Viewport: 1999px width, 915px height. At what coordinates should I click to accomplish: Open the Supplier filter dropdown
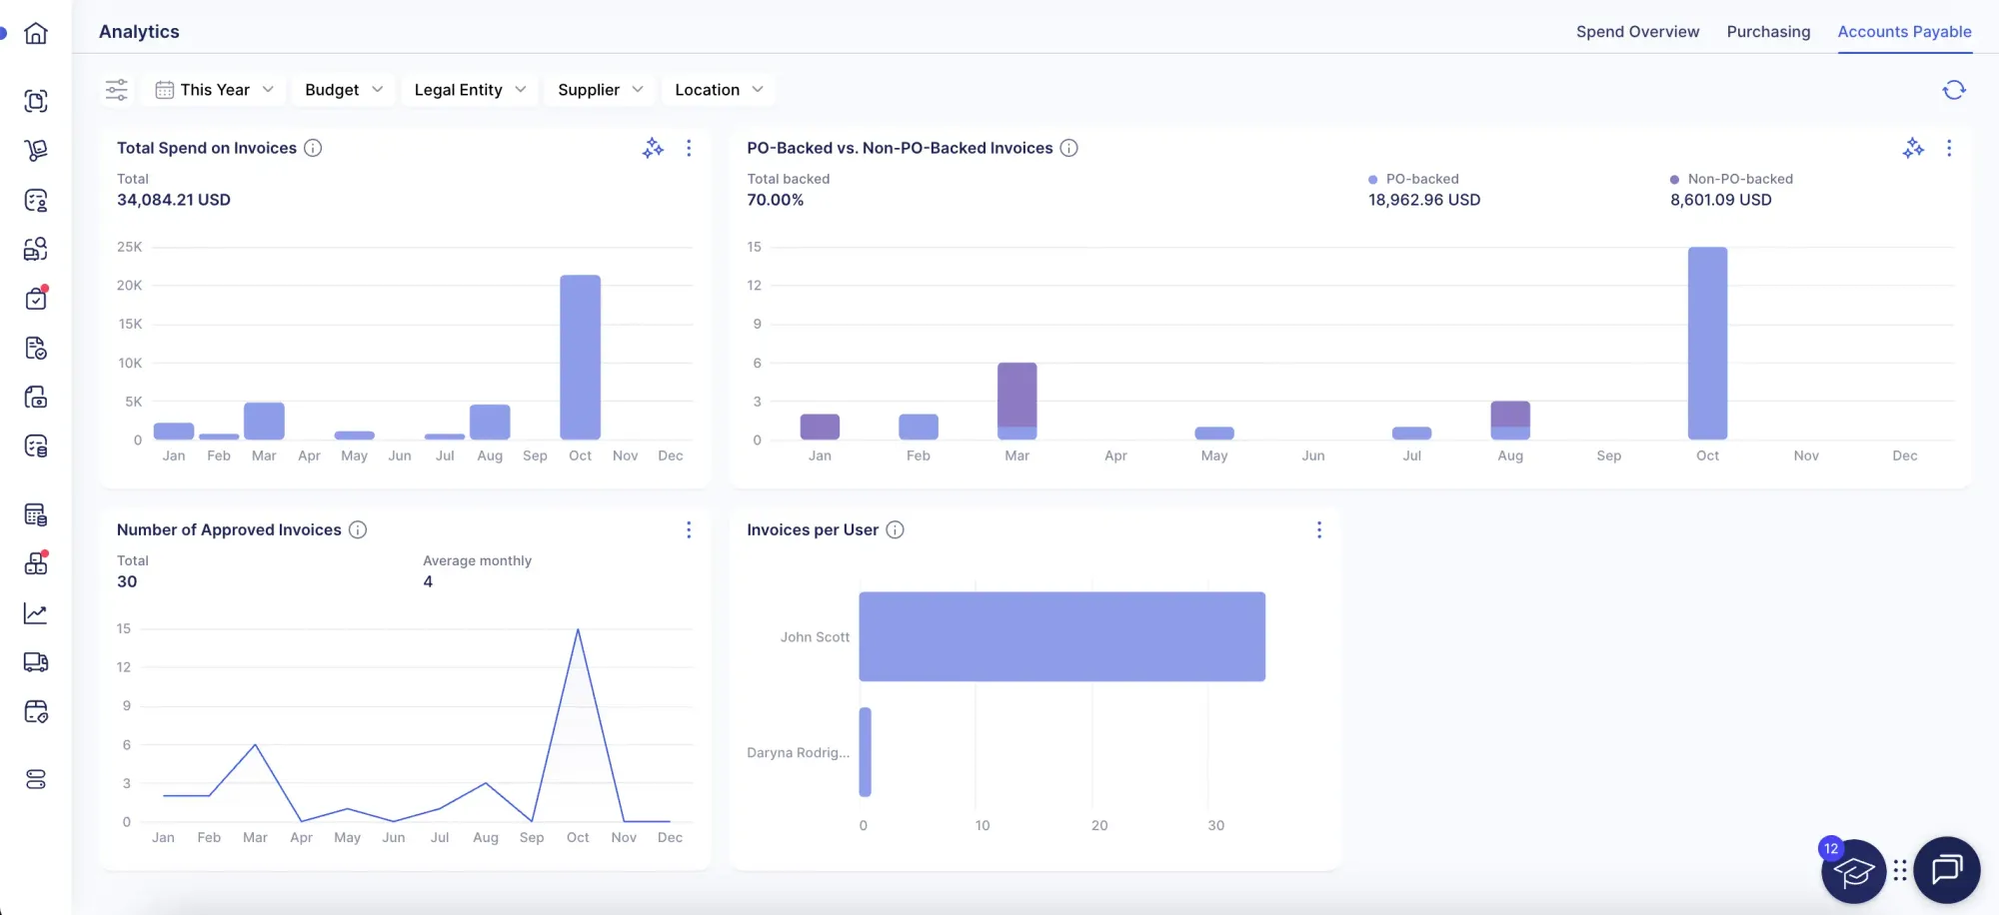pyautogui.click(x=600, y=90)
